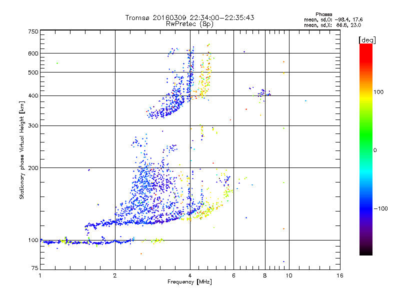
Task: Click the 'Frequency [MHz]' x-axis title
Action: click(189, 282)
